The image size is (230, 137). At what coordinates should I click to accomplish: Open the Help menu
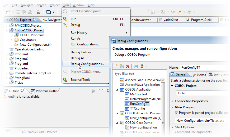pyautogui.click(x=91, y=5)
